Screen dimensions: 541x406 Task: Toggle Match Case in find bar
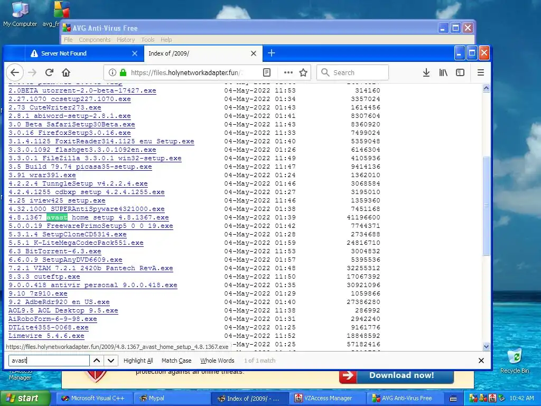pos(176,361)
